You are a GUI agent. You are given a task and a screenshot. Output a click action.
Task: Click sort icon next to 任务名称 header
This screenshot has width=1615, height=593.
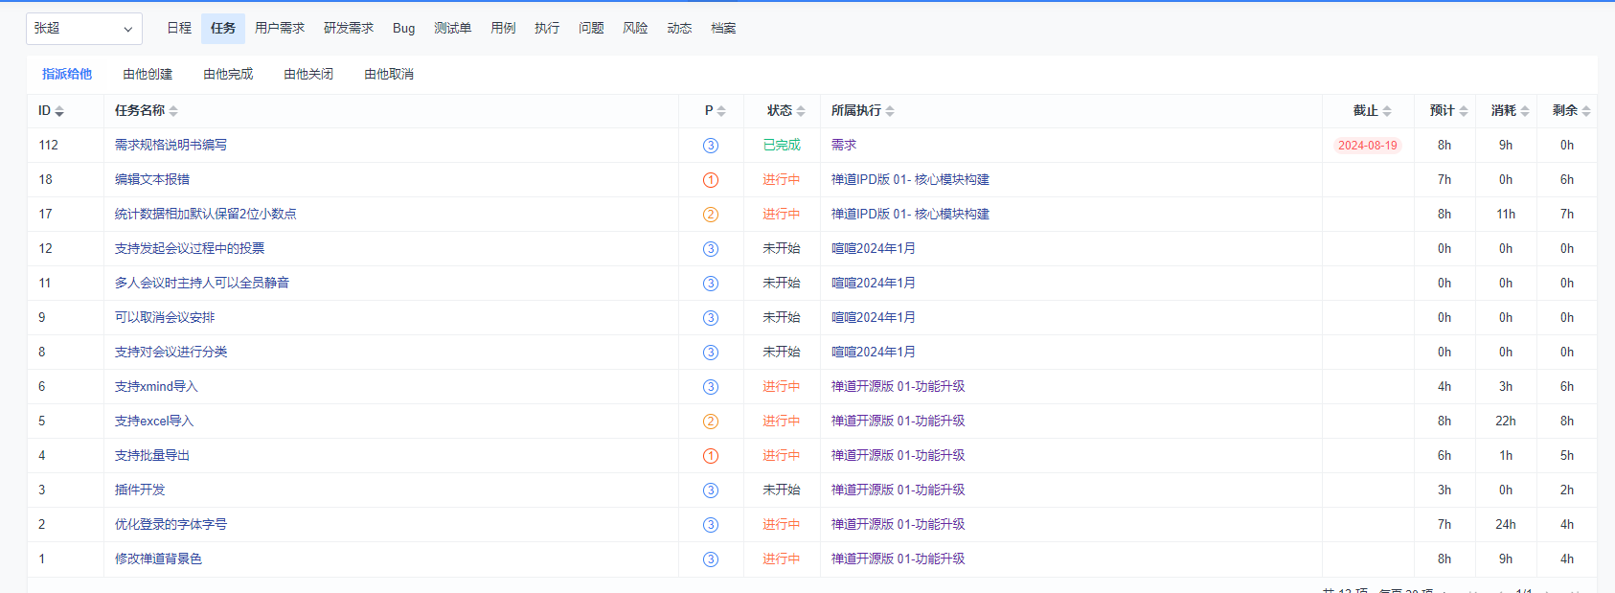(x=173, y=111)
